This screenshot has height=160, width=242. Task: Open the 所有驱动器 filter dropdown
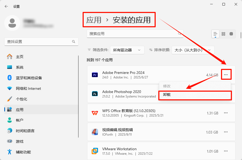point(127,50)
